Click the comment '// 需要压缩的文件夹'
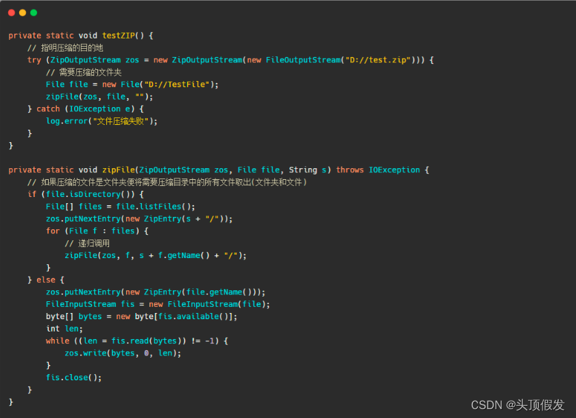This screenshot has height=418, width=576. (84, 72)
